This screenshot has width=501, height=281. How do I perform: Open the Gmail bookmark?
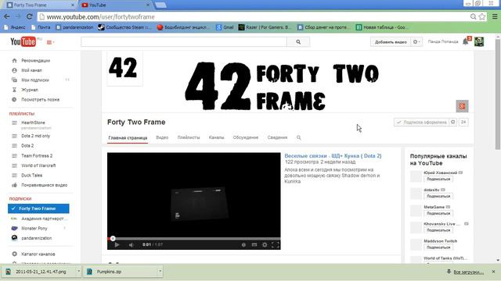click(x=225, y=27)
